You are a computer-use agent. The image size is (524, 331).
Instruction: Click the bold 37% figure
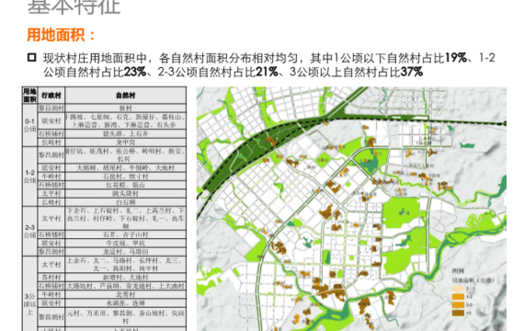point(412,72)
